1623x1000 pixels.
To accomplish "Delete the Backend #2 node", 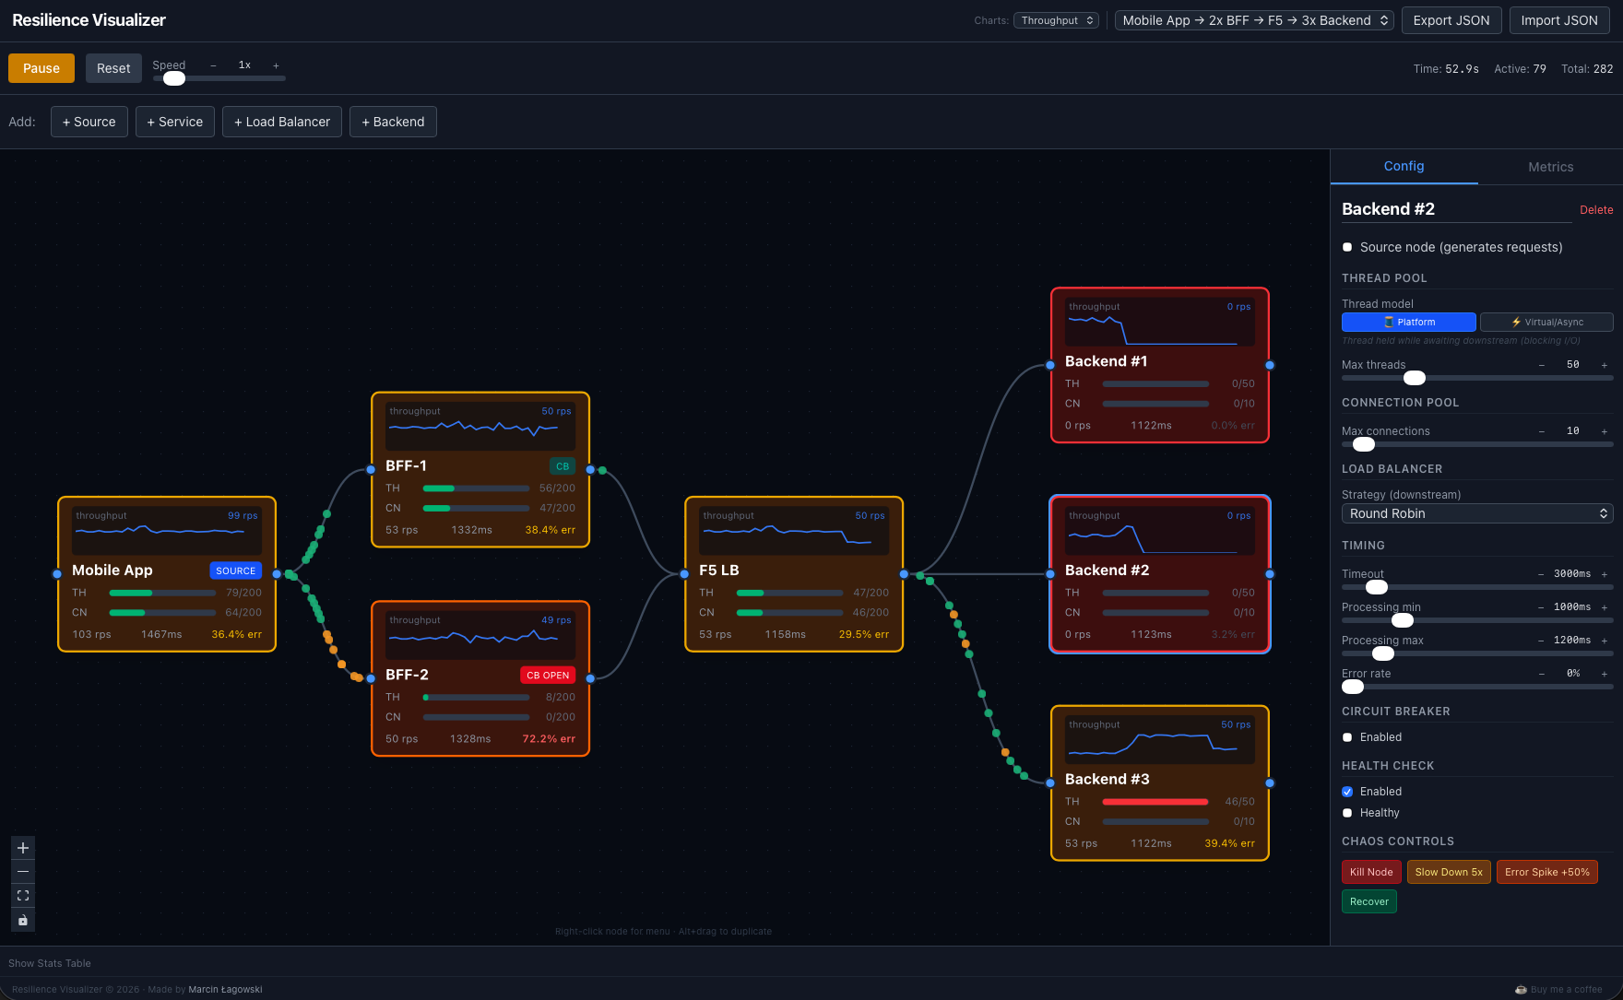I will tap(1596, 209).
